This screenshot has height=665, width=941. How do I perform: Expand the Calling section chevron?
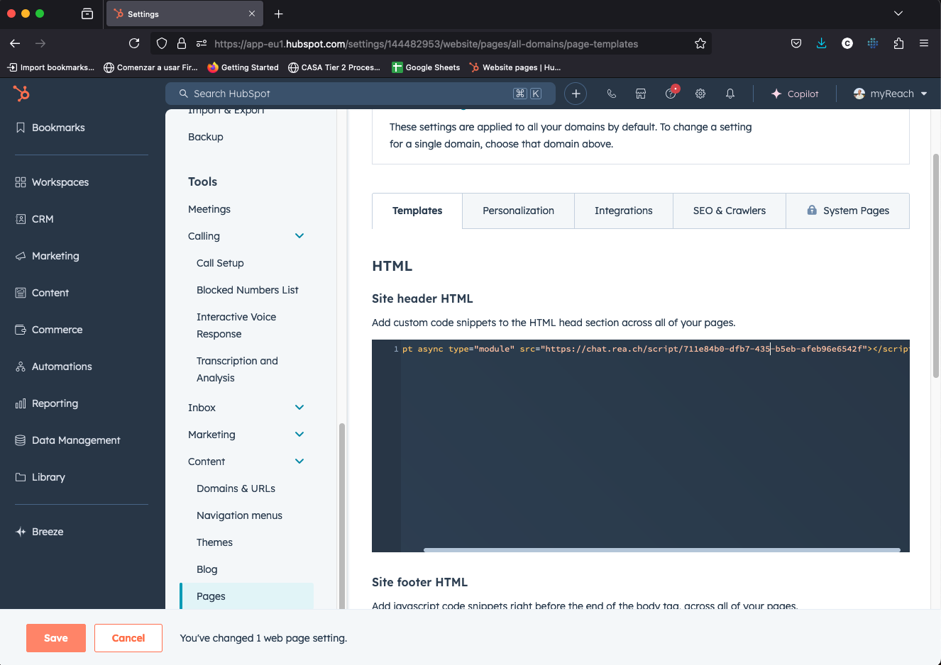299,236
